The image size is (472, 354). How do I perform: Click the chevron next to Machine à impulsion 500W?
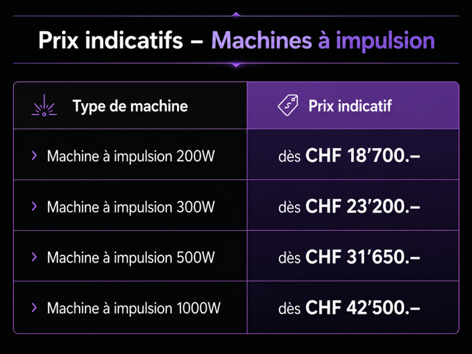point(34,257)
